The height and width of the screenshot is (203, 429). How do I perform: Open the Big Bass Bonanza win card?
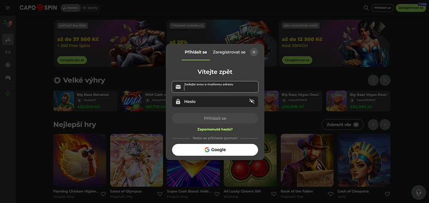(85, 101)
